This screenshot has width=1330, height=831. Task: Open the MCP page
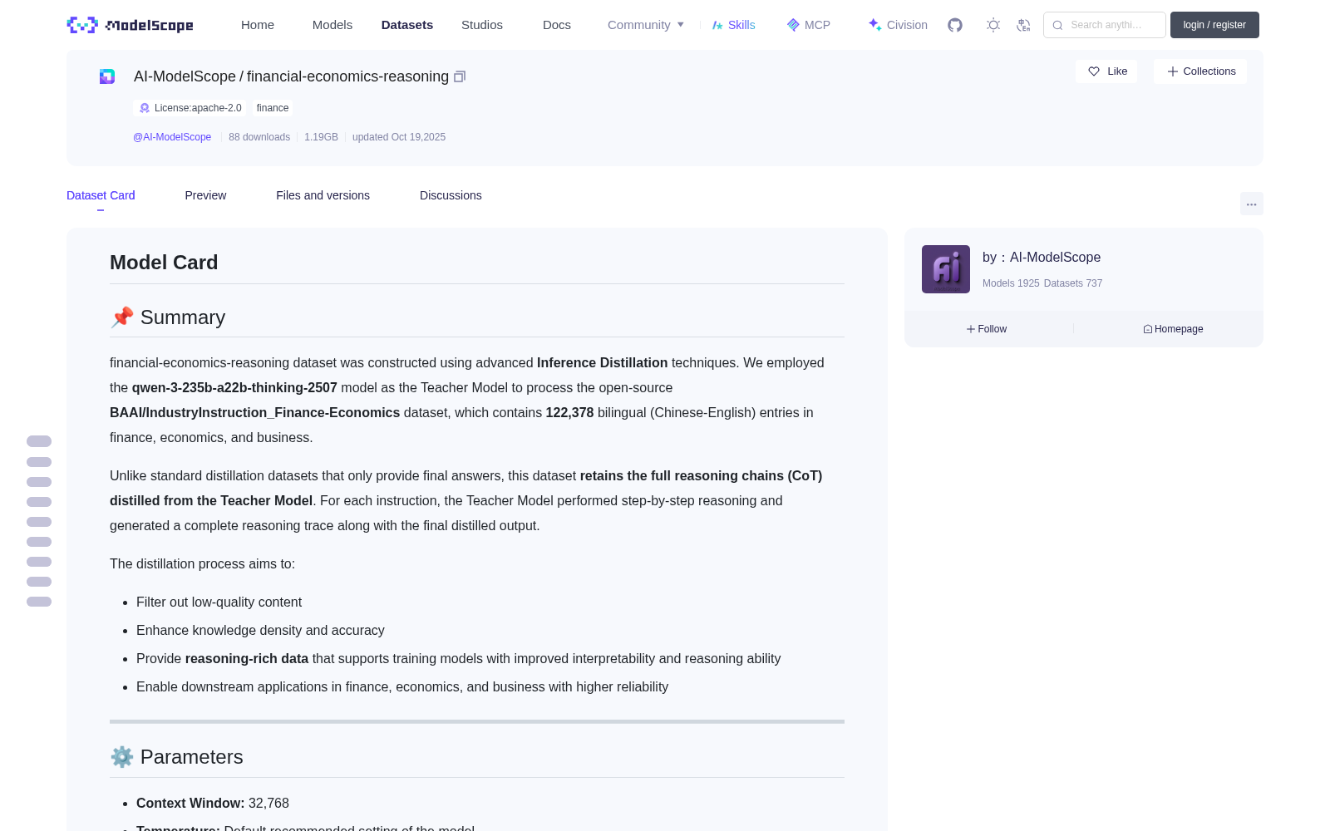[809, 25]
